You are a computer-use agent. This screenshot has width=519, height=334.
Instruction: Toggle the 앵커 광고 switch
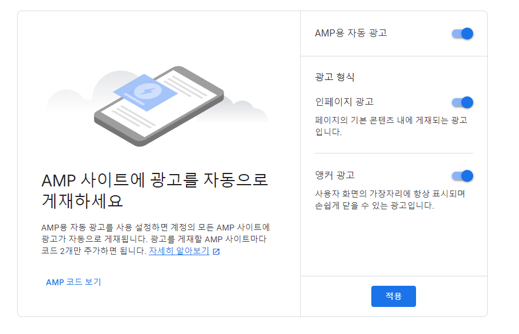(x=463, y=176)
